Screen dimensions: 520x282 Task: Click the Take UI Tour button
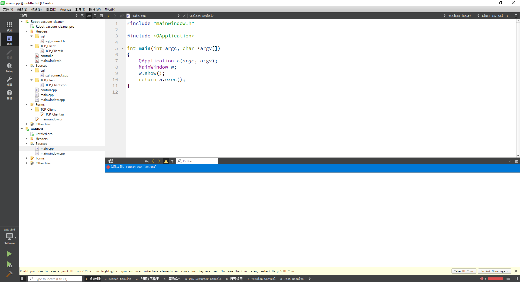pyautogui.click(x=464, y=271)
